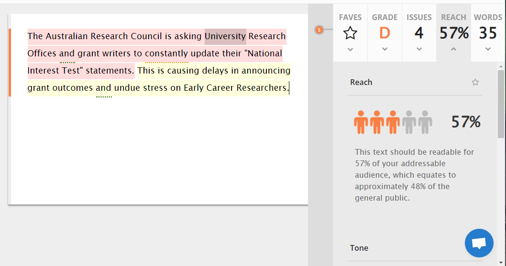The image size is (506, 266).
Task: Click 'Early Career Researchers' in the text
Action: point(235,88)
